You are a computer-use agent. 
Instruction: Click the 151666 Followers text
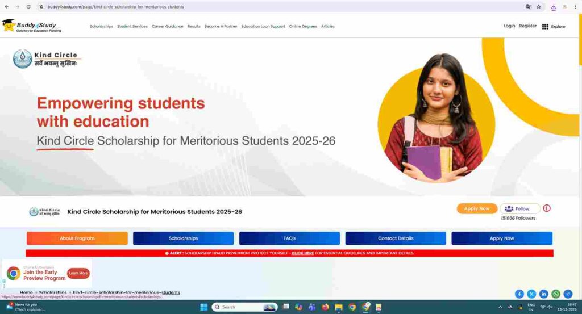click(518, 219)
